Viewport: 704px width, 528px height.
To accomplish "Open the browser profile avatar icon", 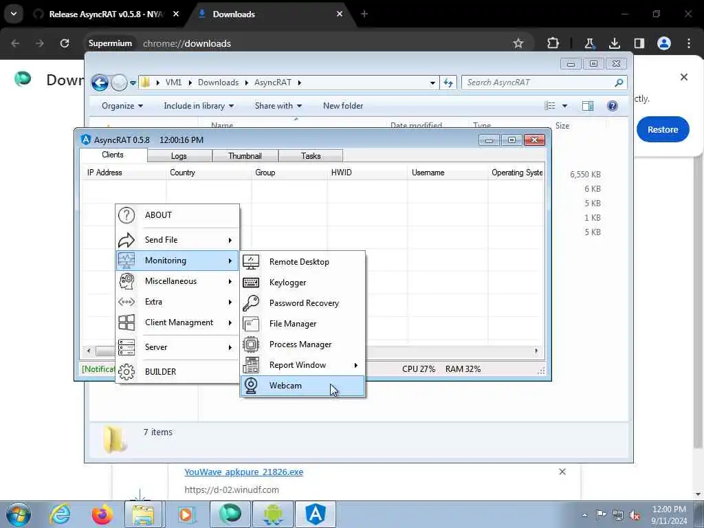I will tap(664, 43).
